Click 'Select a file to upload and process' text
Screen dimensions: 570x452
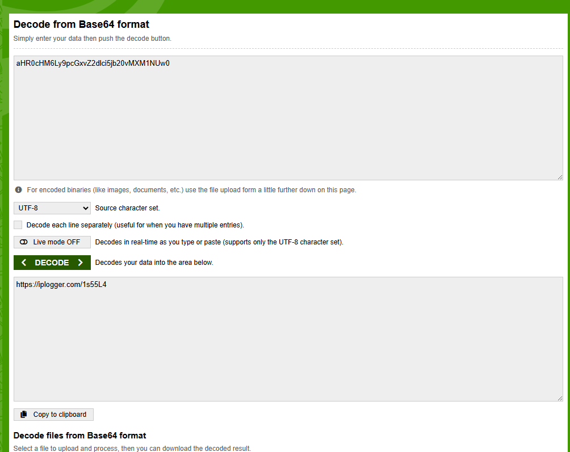pos(132,449)
